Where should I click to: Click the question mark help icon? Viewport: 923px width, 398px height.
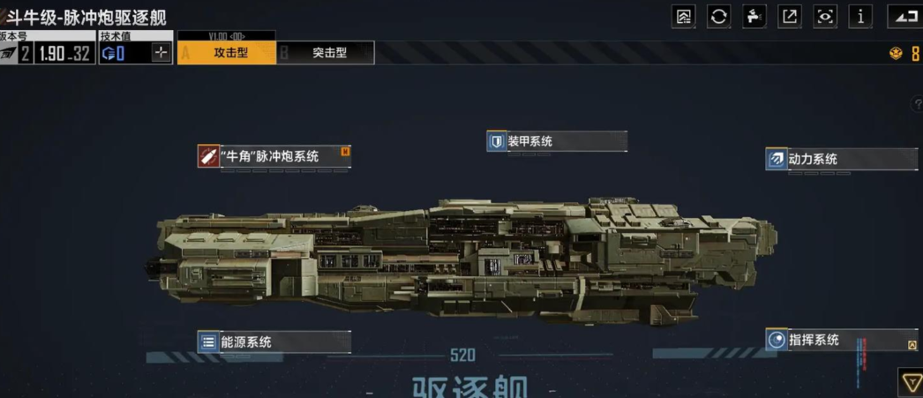pos(917,104)
